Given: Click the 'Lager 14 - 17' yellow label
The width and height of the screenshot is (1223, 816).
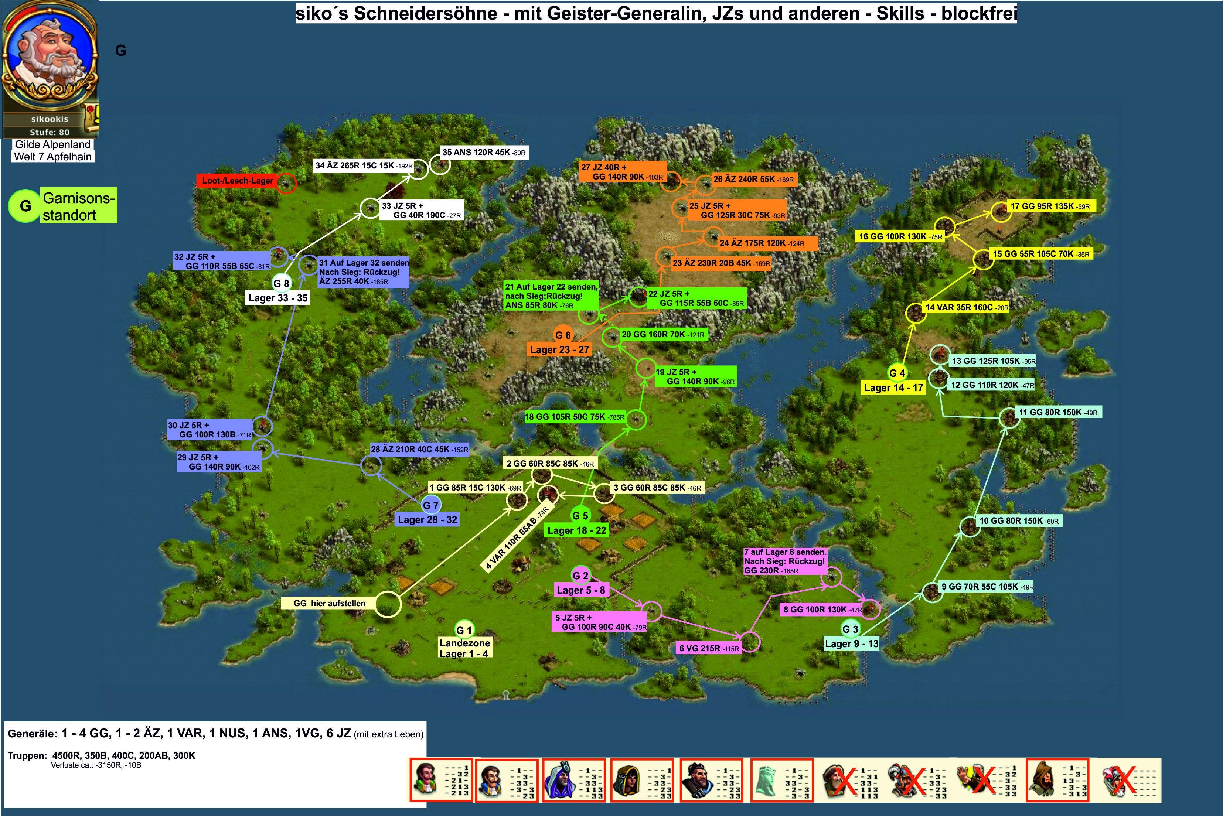Looking at the screenshot, I should click(893, 388).
